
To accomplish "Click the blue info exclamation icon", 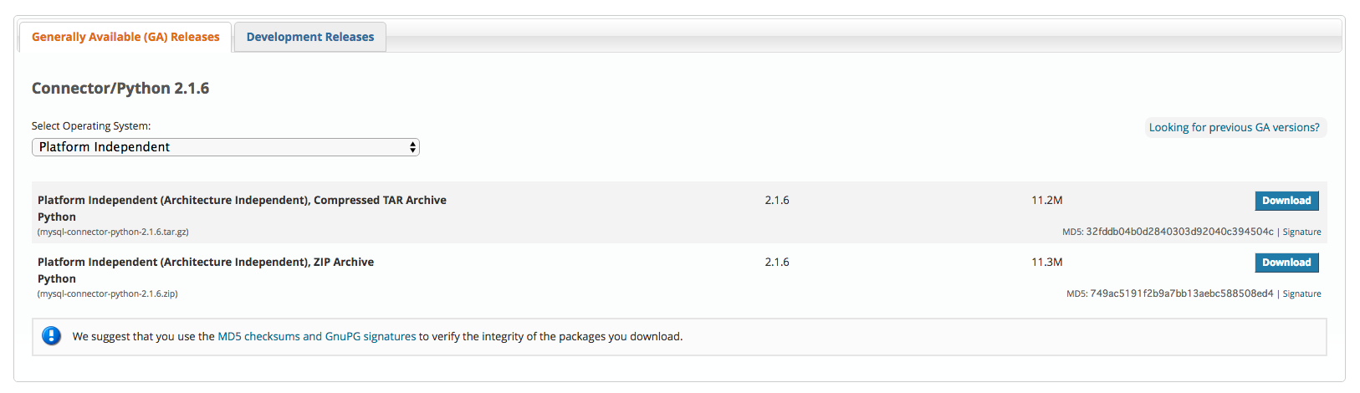I will click(52, 336).
